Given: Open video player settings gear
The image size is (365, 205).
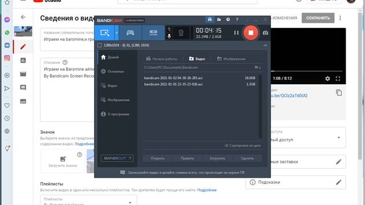Looking at the screenshot, I should (327, 79).
